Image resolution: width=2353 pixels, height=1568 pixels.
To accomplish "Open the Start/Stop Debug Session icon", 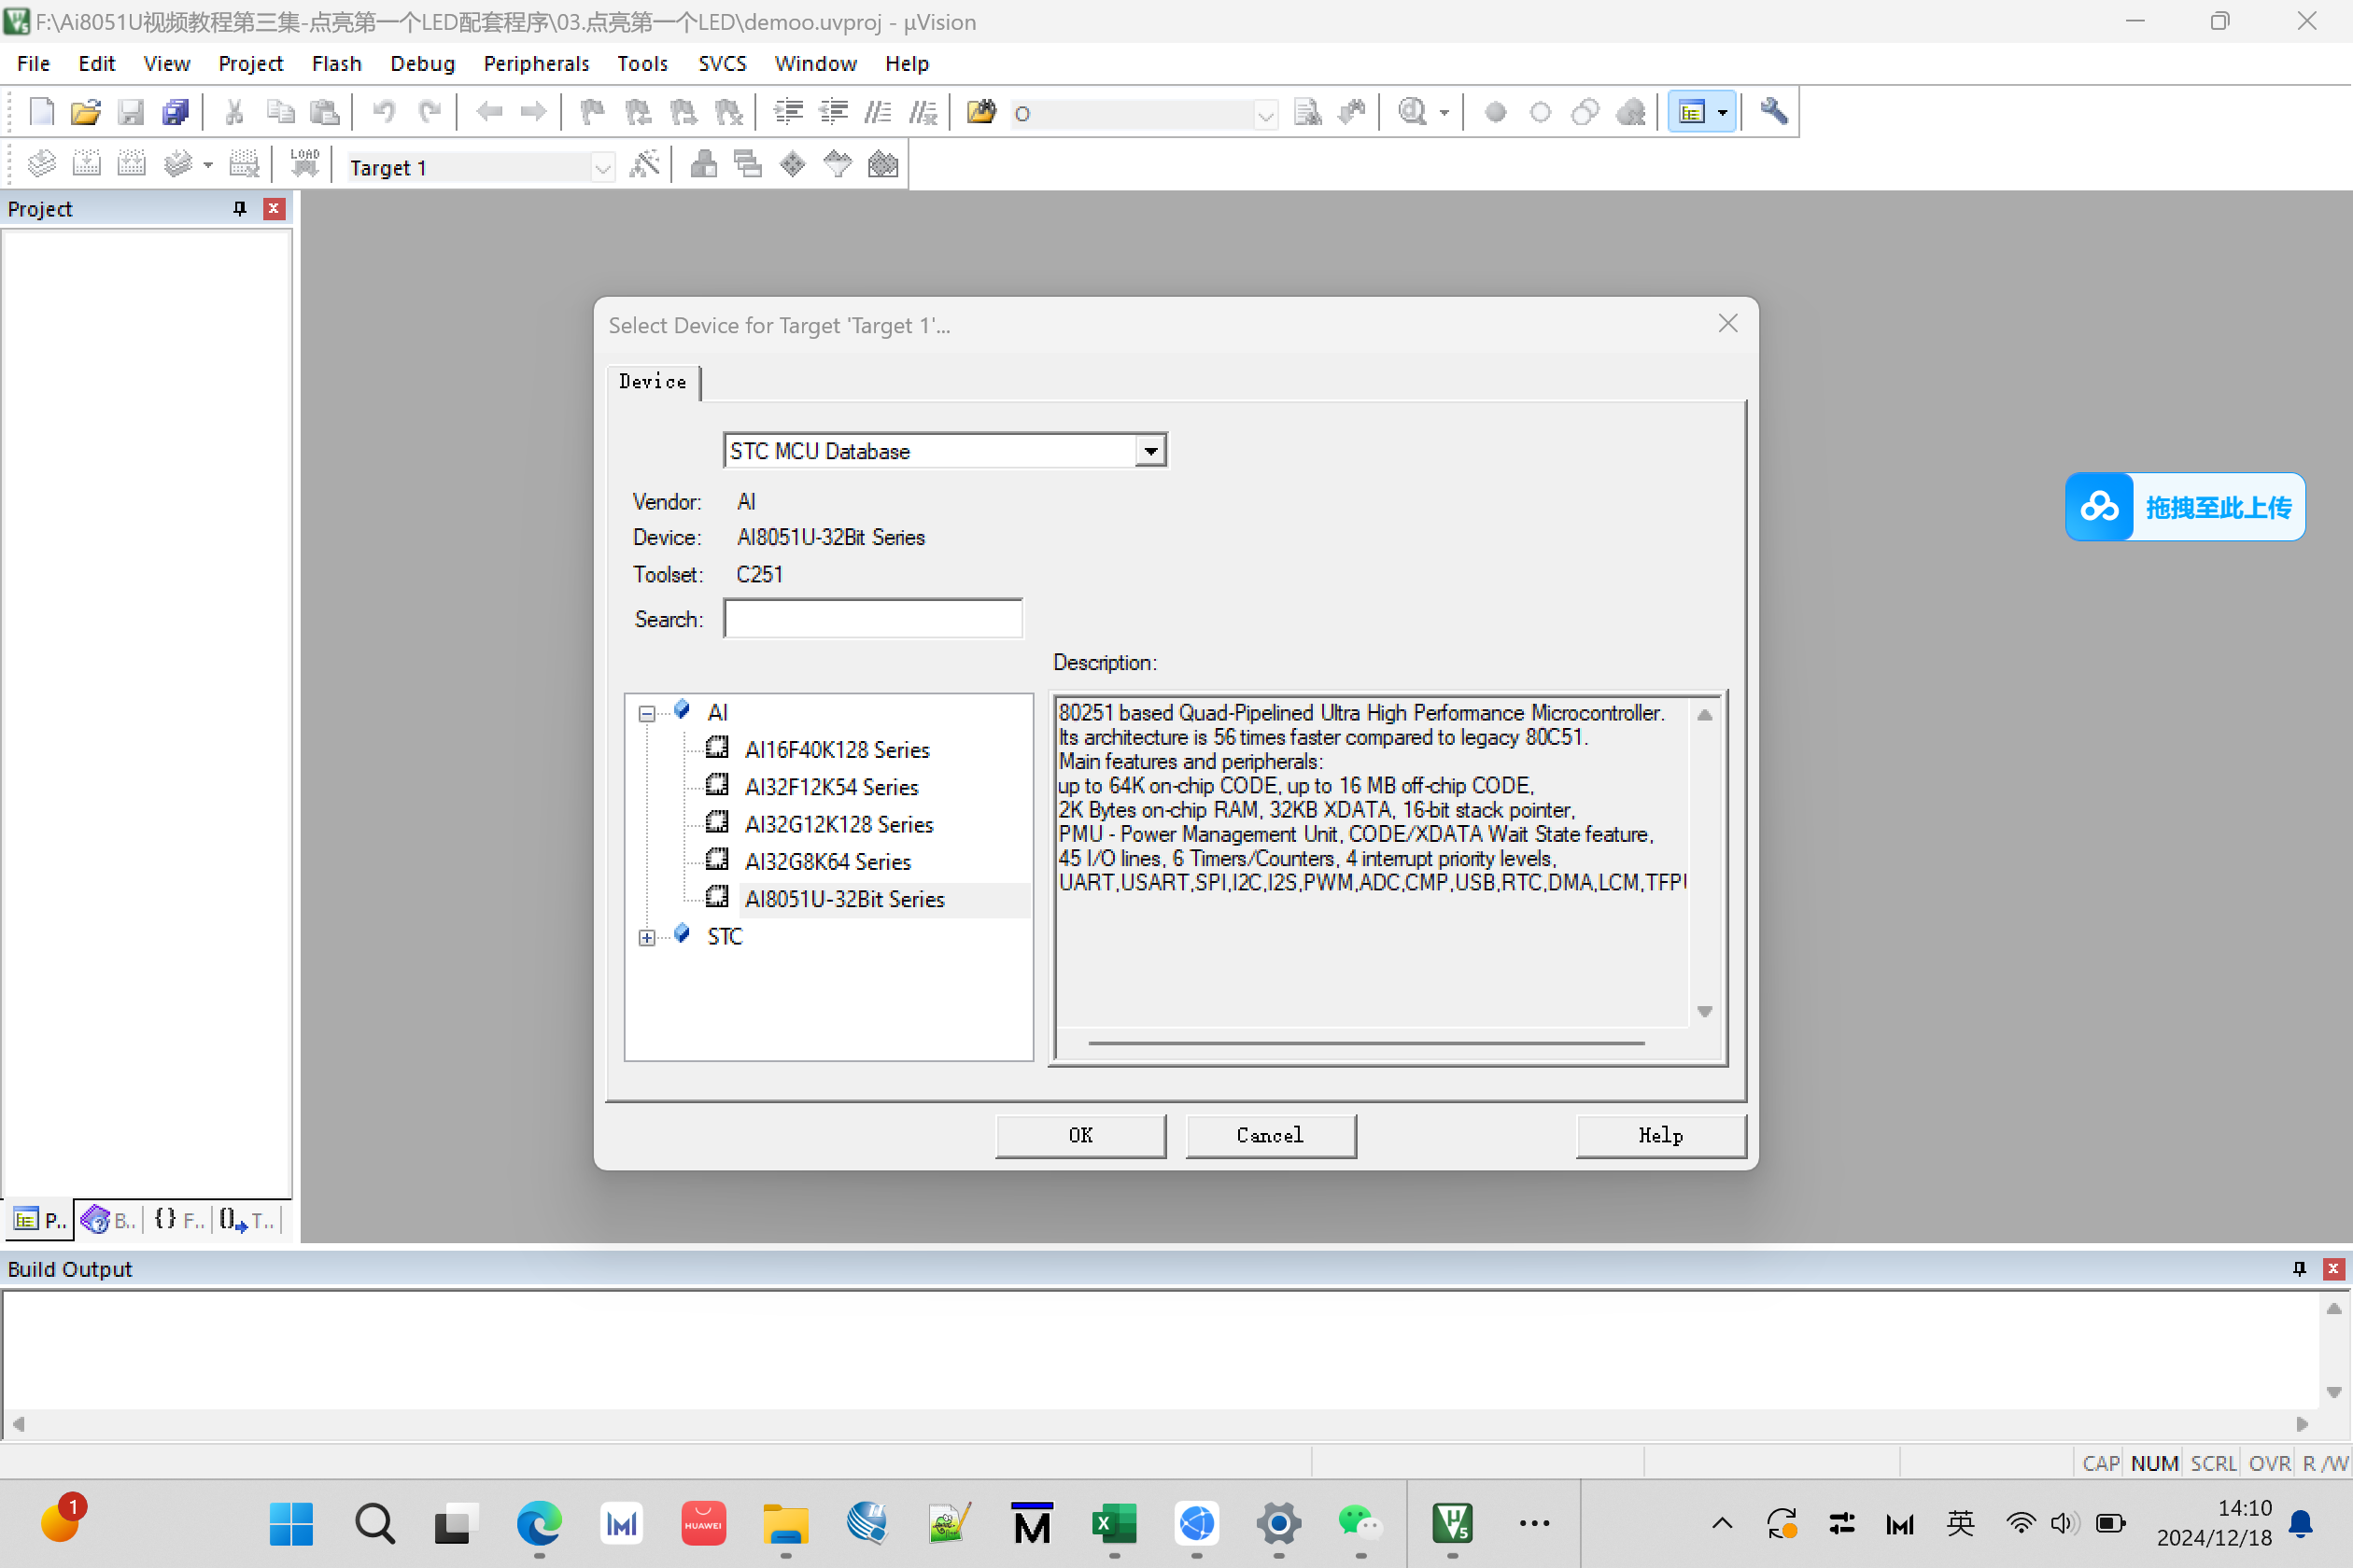I will coord(1412,112).
